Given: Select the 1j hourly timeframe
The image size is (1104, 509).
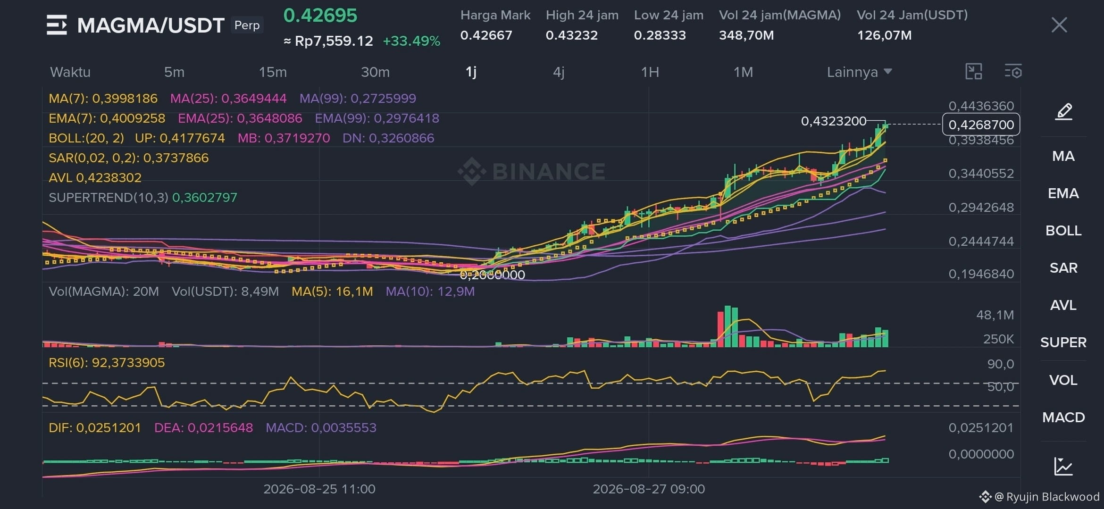Looking at the screenshot, I should [471, 72].
